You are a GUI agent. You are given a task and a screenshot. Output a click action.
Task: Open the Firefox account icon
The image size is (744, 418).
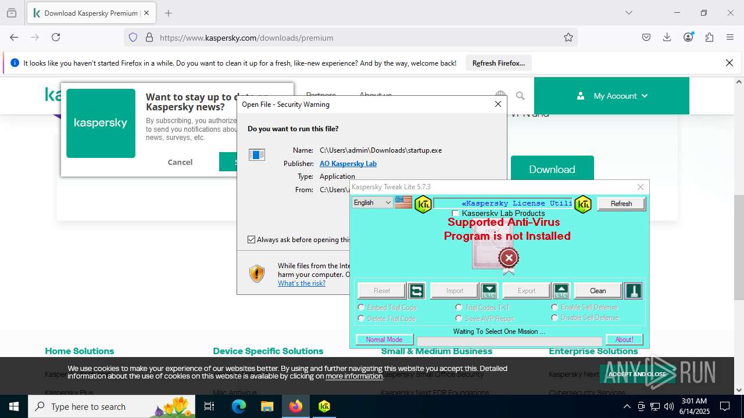(688, 37)
